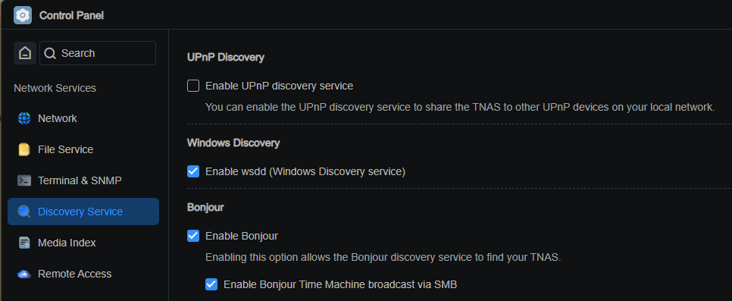This screenshot has width=732, height=301.
Task: Enable the UPnP discovery service checkbox
Action: pos(193,86)
